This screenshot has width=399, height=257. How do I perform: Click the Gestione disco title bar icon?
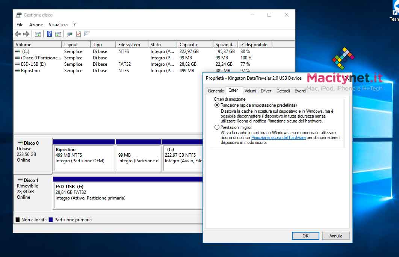click(19, 15)
